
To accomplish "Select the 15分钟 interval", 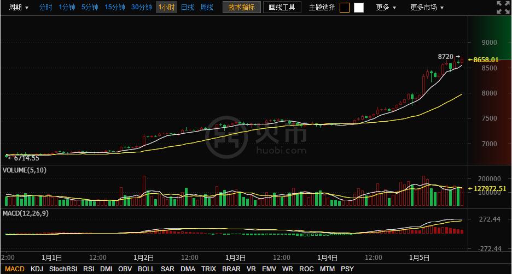I will coord(115,7).
